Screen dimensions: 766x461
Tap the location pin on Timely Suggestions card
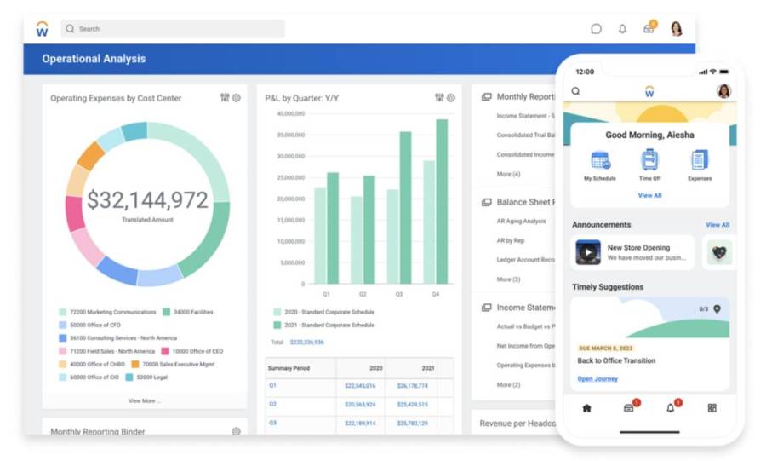pos(717,309)
